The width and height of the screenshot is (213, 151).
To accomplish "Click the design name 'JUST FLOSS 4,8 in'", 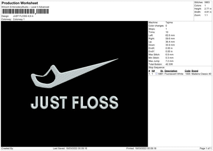I will [23, 16].
